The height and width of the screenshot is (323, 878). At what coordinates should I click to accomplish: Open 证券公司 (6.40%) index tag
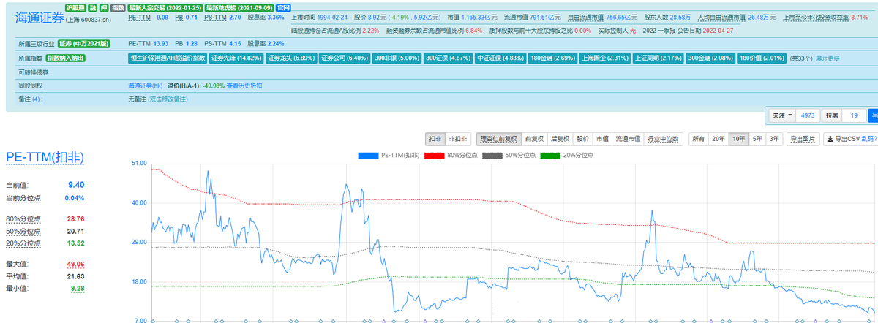(345, 58)
